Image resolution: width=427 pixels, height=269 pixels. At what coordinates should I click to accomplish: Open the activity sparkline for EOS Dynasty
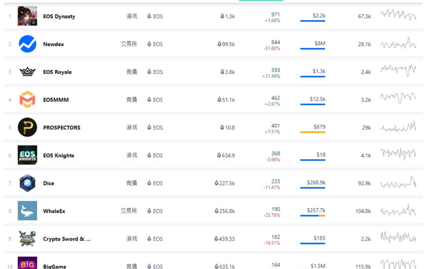tap(398, 15)
